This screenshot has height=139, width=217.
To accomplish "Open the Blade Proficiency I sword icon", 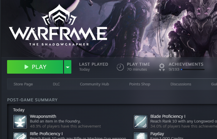I will [141, 122].
